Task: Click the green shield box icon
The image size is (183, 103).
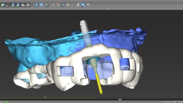Action: point(68,5)
